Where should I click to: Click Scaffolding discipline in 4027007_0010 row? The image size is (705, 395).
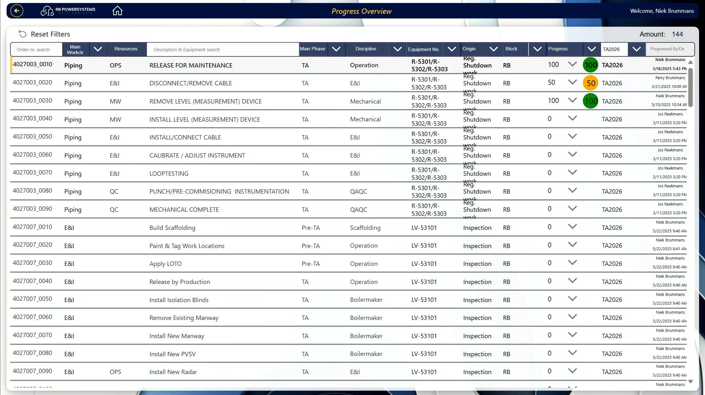(365, 228)
